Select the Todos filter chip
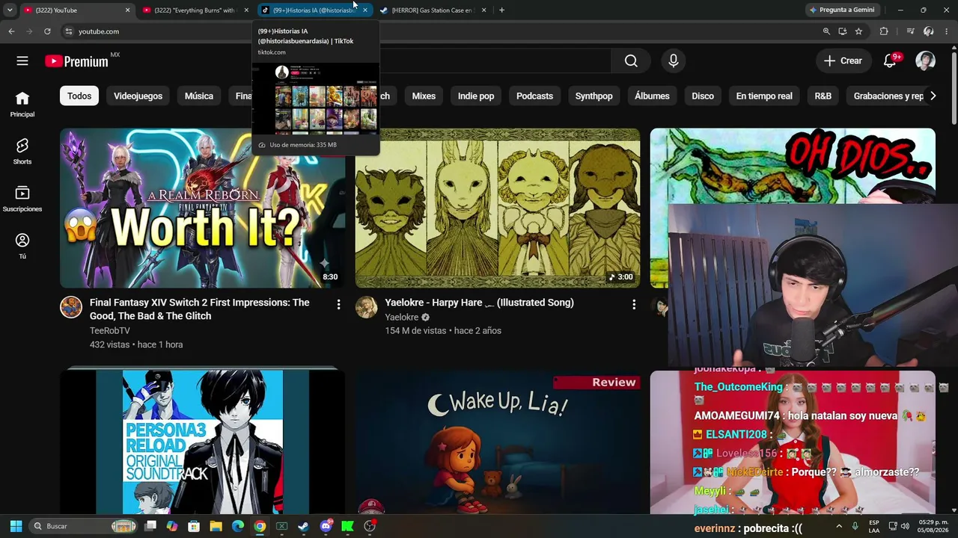This screenshot has height=538, width=958. 79,96
